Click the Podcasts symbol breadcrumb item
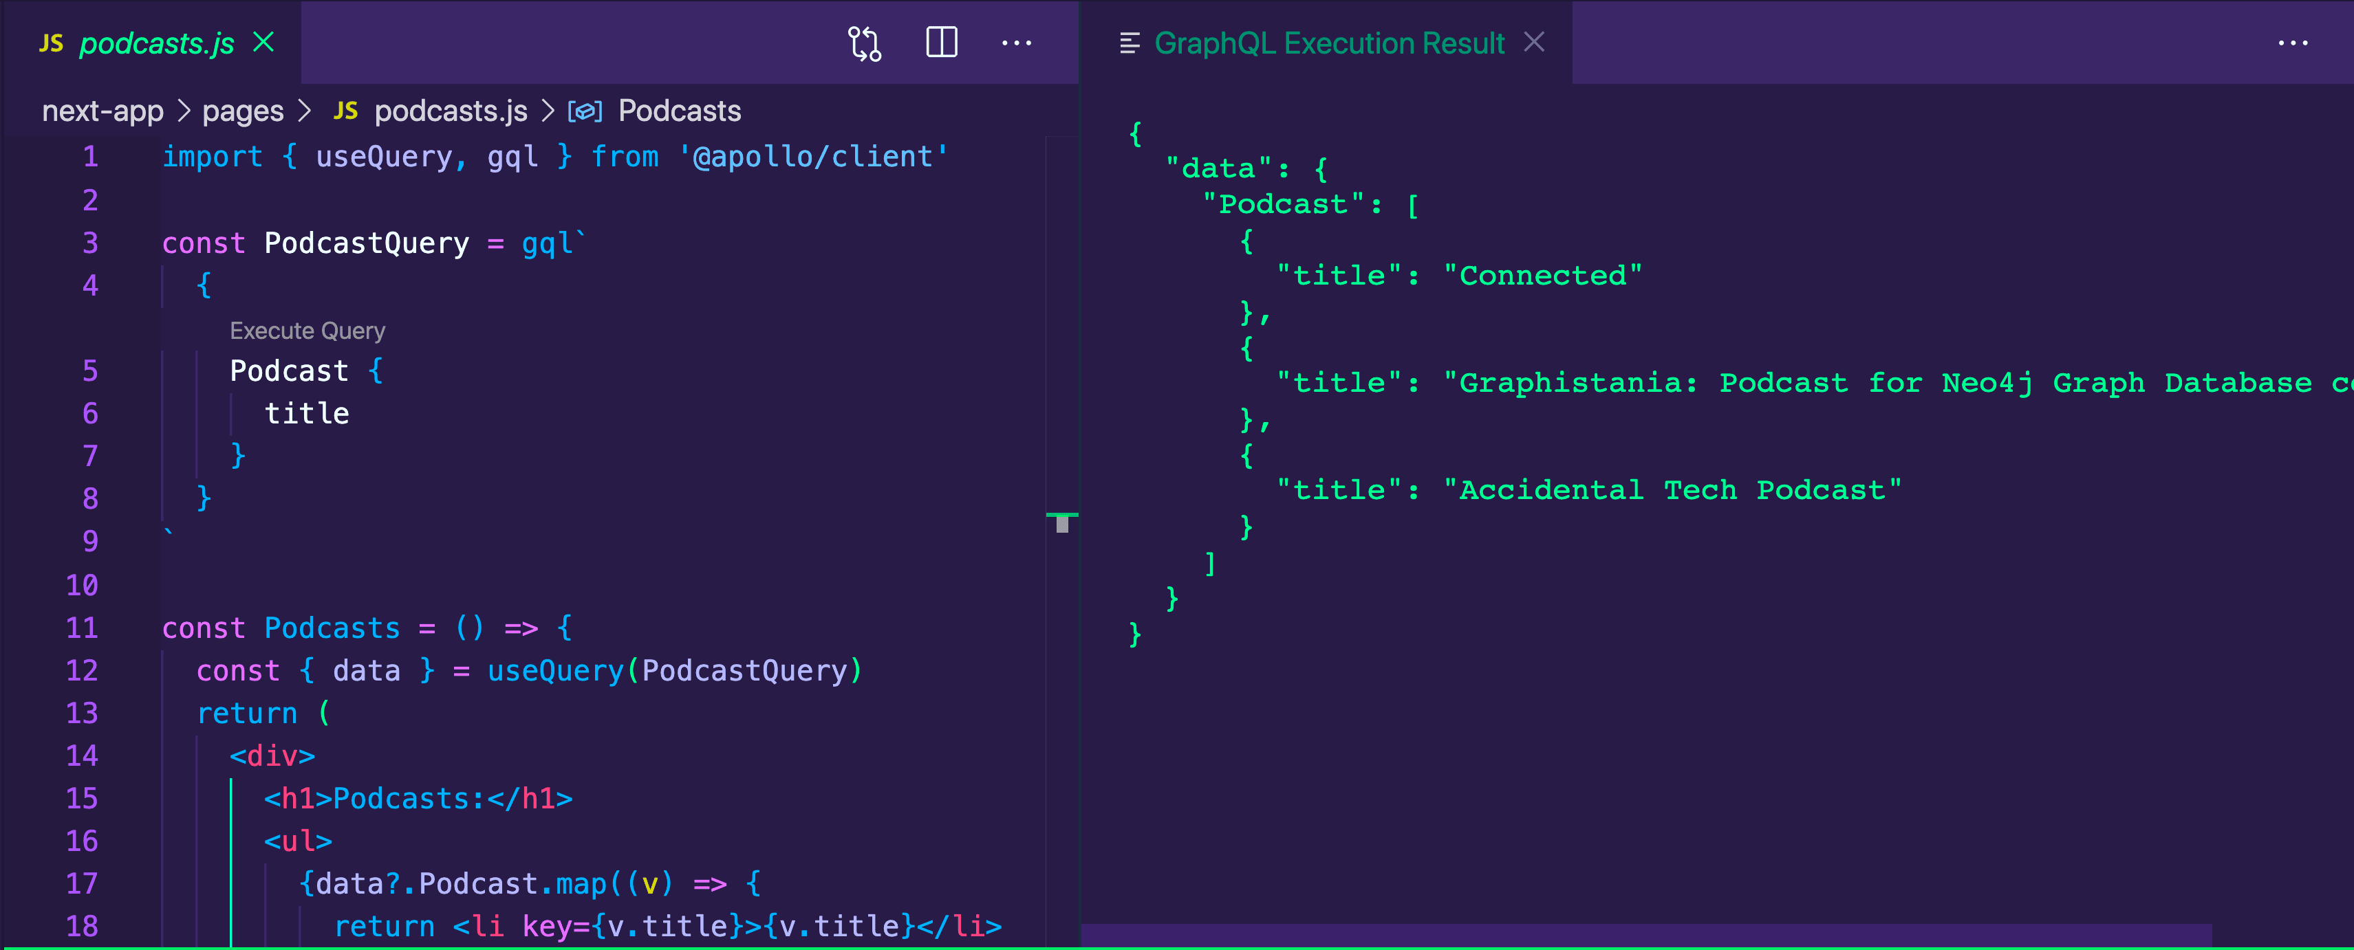2354x950 pixels. pos(679,111)
